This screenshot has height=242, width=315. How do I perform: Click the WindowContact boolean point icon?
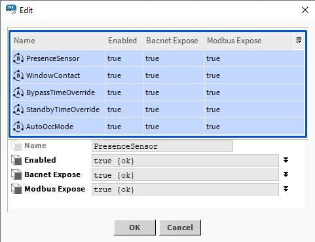[18, 75]
